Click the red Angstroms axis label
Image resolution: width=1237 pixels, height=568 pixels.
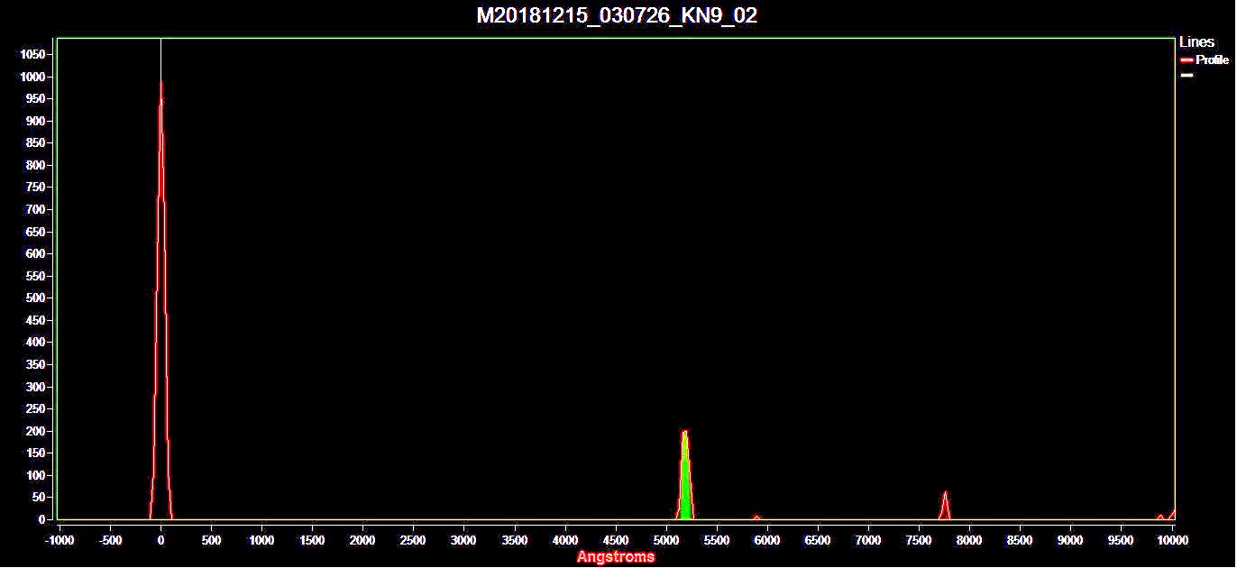point(616,557)
